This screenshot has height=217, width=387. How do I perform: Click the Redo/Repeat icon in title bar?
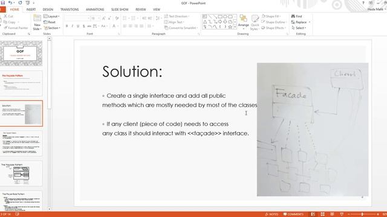coord(20,2)
